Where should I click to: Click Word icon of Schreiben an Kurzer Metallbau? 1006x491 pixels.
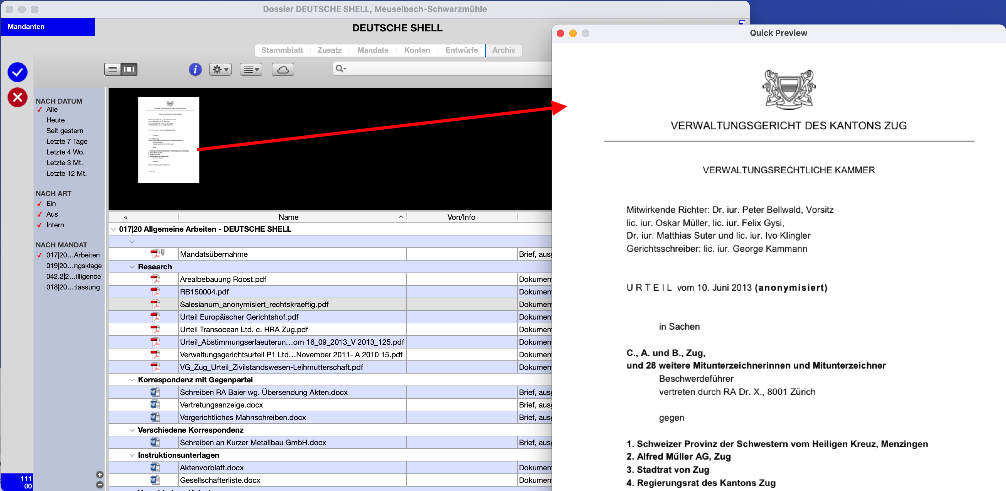[155, 442]
